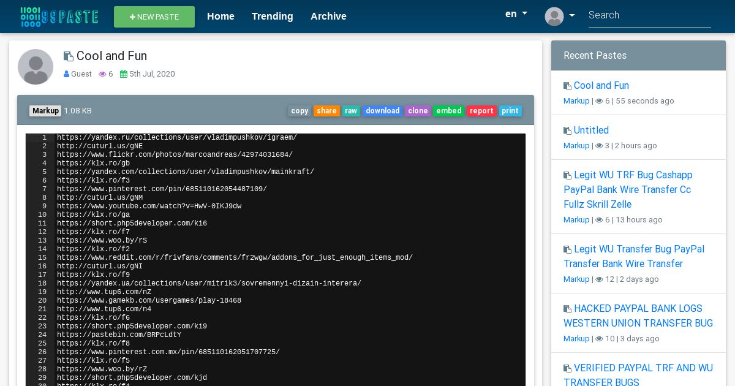Click the green calendar date icon
The height and width of the screenshot is (386, 735).
click(x=124, y=74)
